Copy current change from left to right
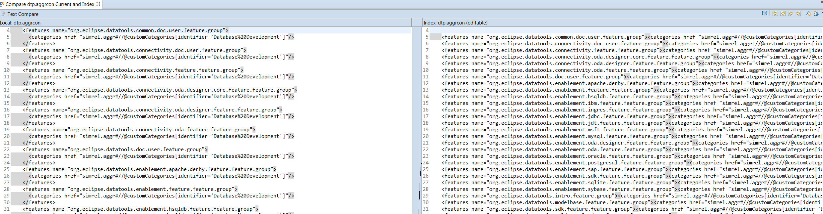 [791, 14]
